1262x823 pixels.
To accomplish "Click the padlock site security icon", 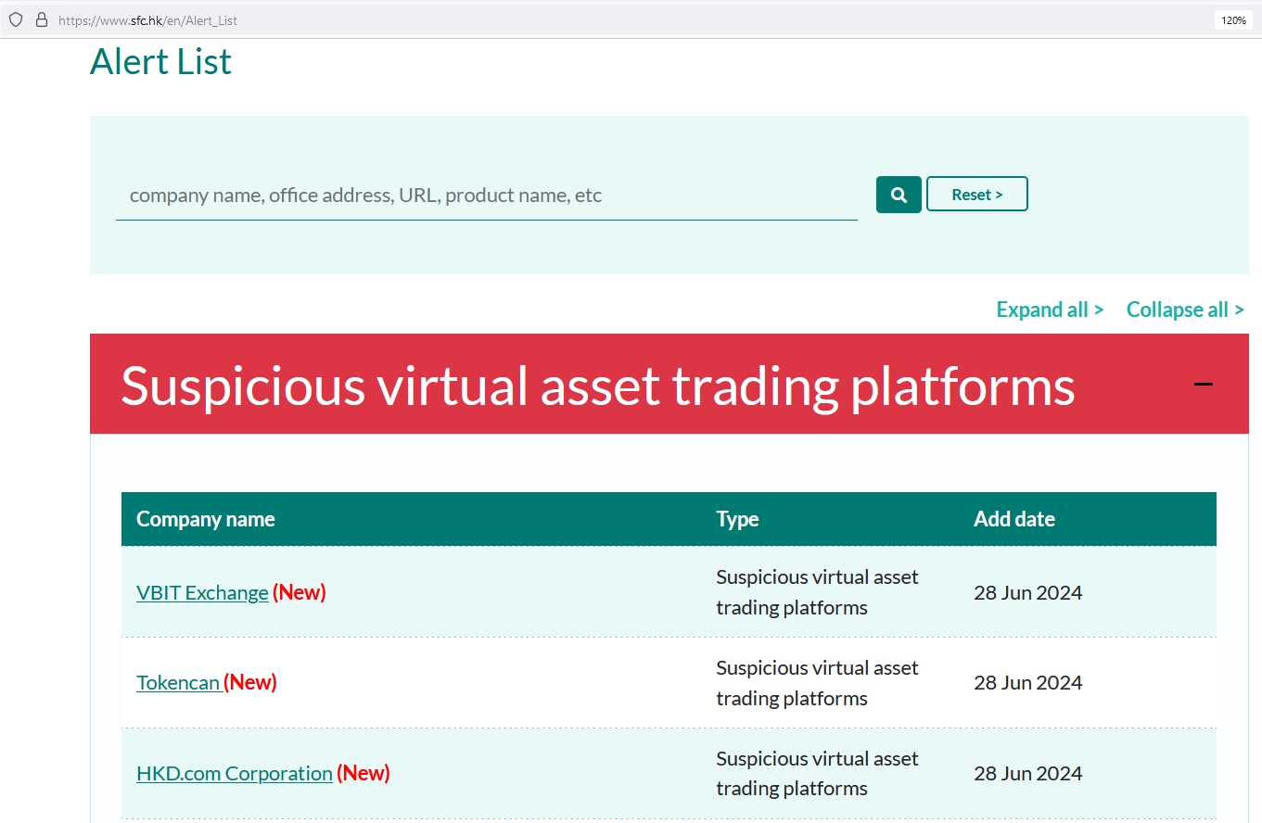I will click(x=41, y=19).
